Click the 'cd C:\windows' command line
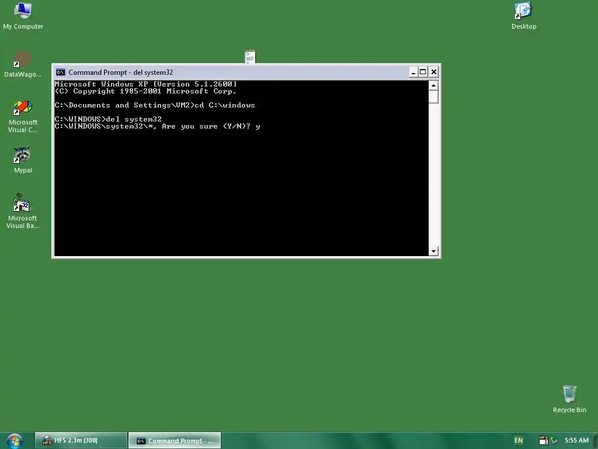The width and height of the screenshot is (598, 449). pyautogui.click(x=155, y=105)
